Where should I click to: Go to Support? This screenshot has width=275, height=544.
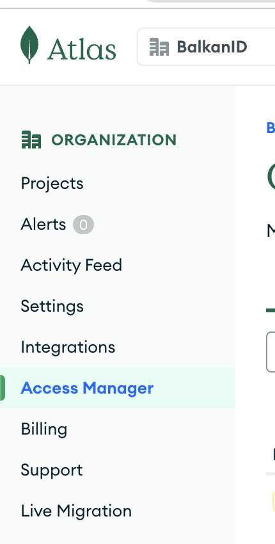pyautogui.click(x=52, y=470)
